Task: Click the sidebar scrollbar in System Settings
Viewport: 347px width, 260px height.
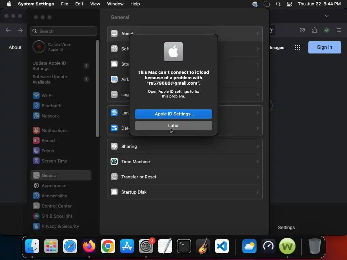Action: click(x=97, y=88)
